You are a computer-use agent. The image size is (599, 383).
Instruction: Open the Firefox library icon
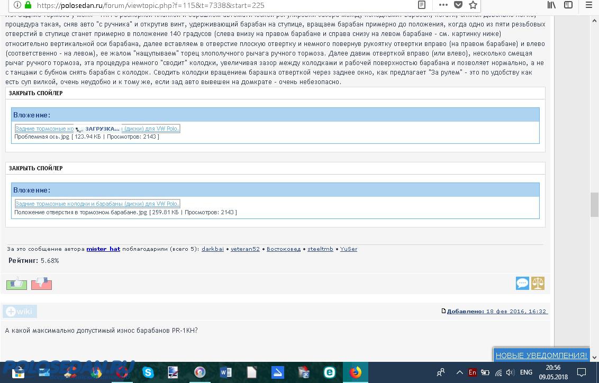coord(552,5)
